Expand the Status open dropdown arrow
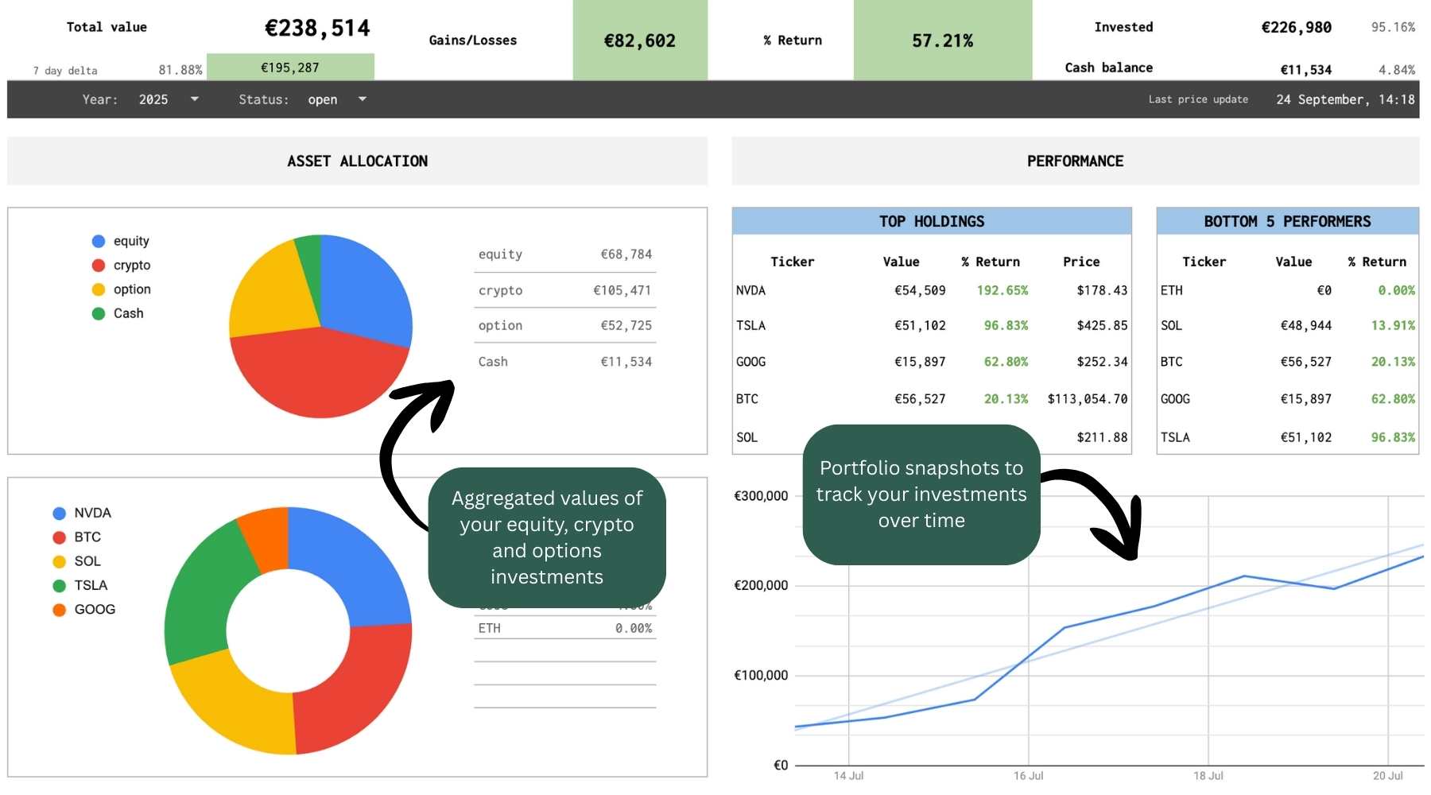The image size is (1431, 795). (363, 99)
